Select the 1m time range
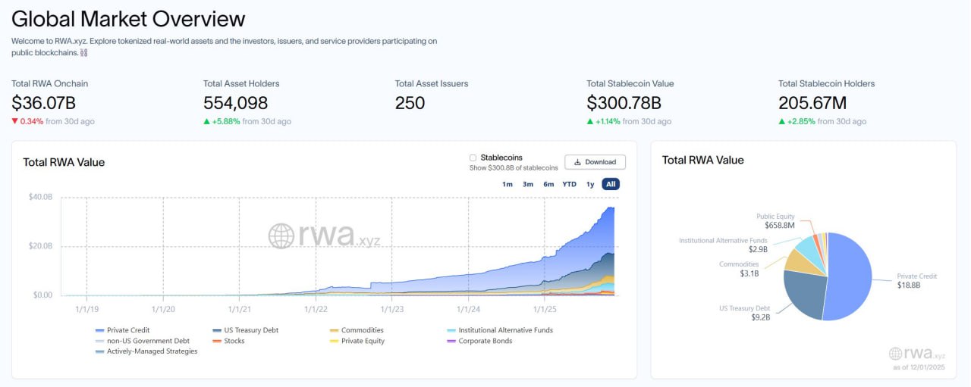Viewport: 971px width, 387px height. (x=507, y=184)
